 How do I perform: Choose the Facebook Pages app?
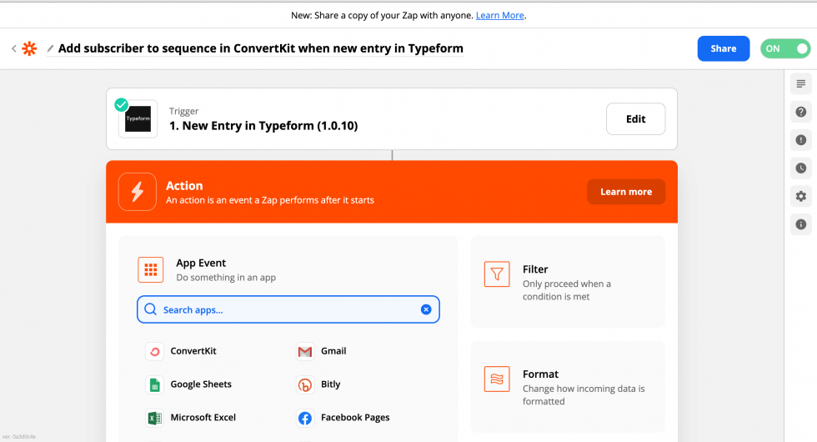(x=343, y=418)
